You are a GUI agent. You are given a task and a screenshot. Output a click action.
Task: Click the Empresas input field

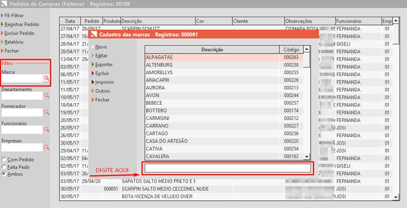coord(22,148)
